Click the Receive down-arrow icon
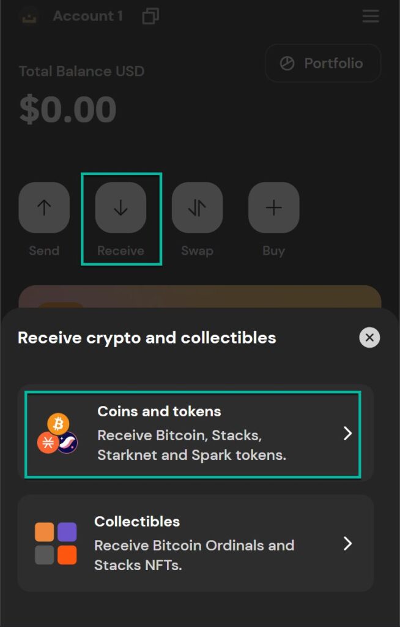Screen dimensions: 400x627 [120, 208]
